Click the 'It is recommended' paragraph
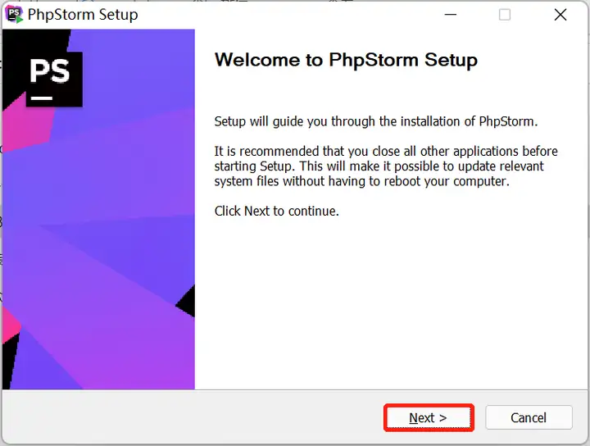This screenshot has height=446, width=590. point(386,166)
